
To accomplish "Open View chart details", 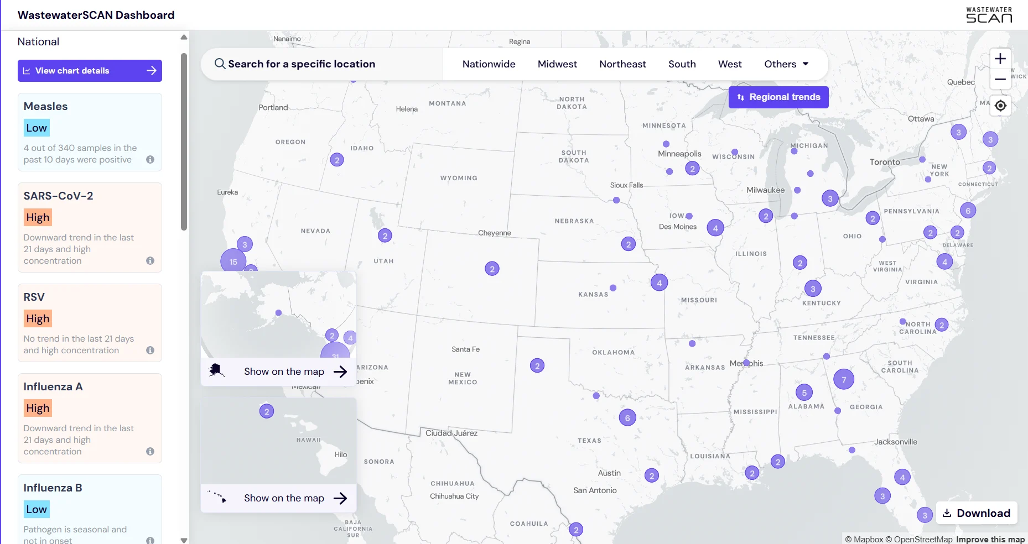I will click(x=89, y=70).
